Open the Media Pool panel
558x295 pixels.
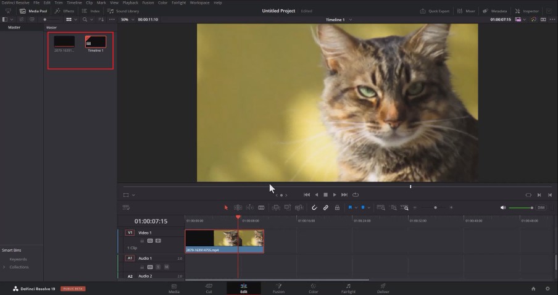33,11
